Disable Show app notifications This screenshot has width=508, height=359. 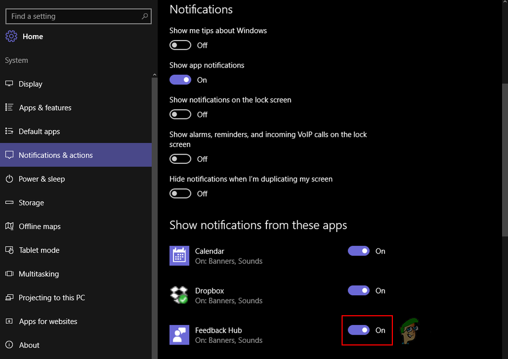tap(180, 79)
